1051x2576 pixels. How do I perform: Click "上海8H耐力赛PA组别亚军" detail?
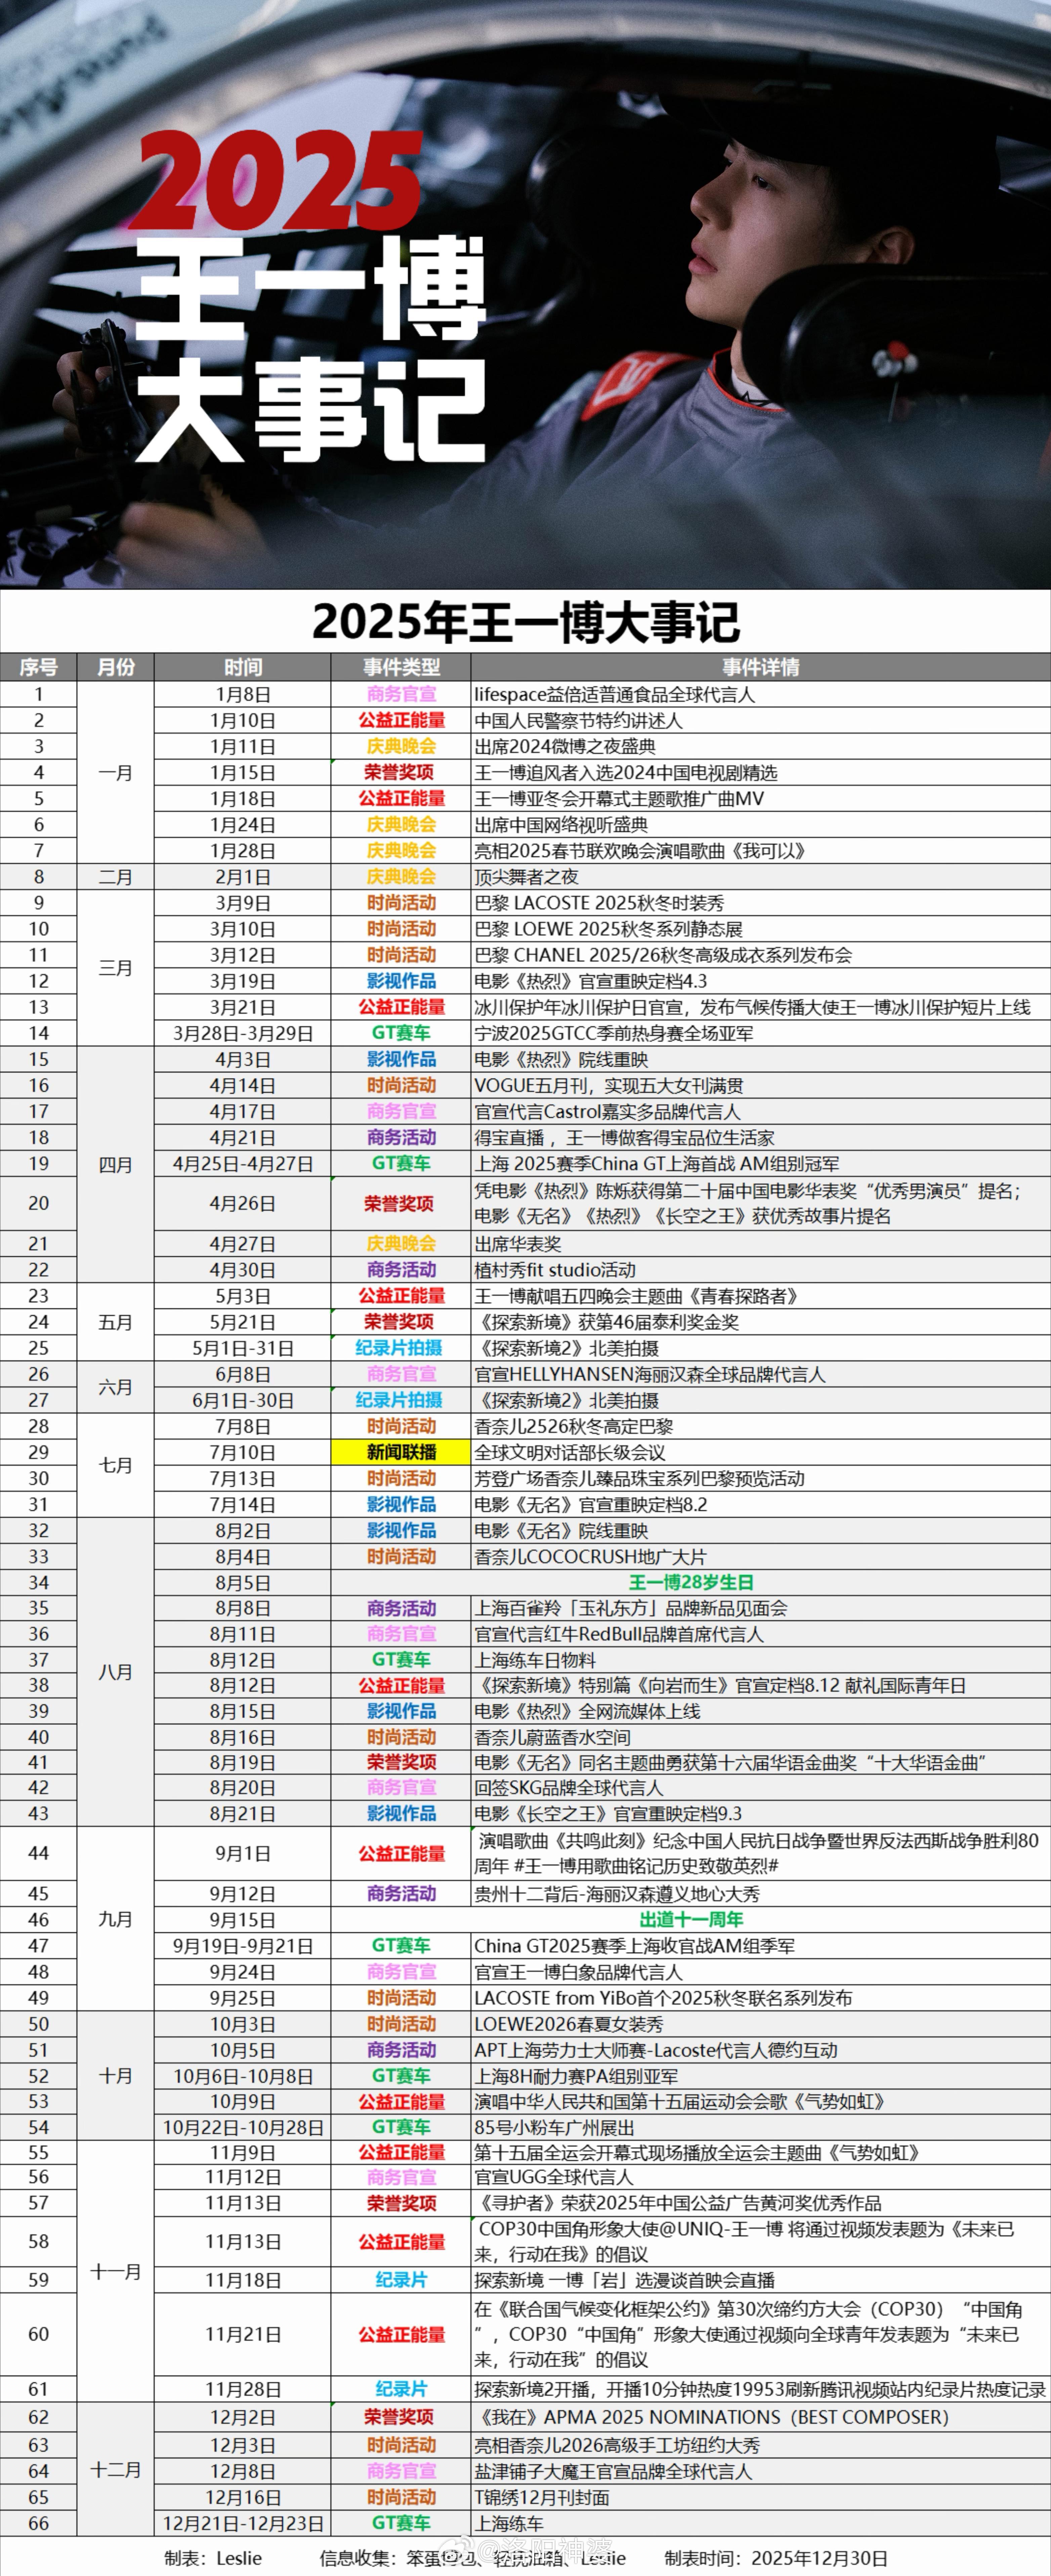[576, 2076]
